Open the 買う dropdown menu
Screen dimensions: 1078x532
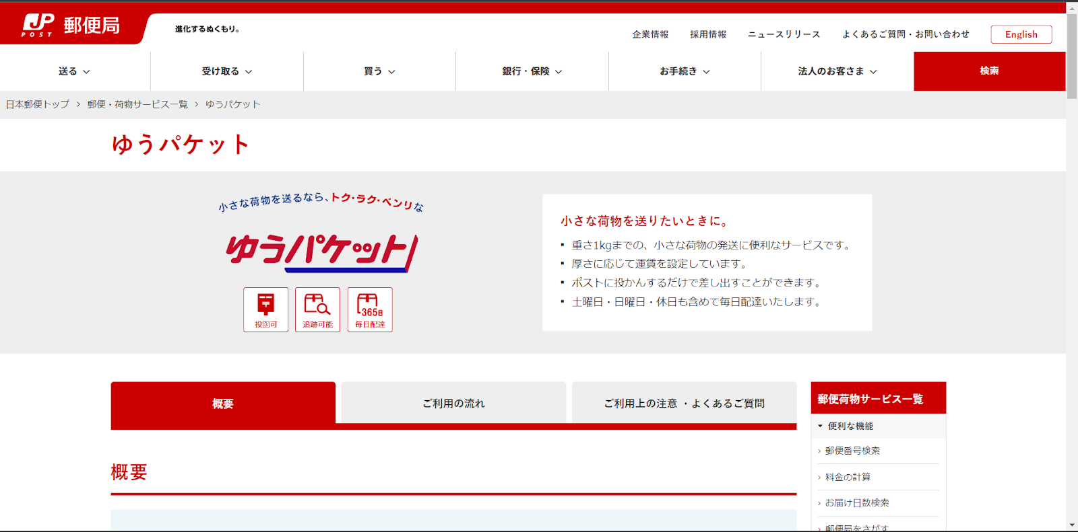point(379,71)
